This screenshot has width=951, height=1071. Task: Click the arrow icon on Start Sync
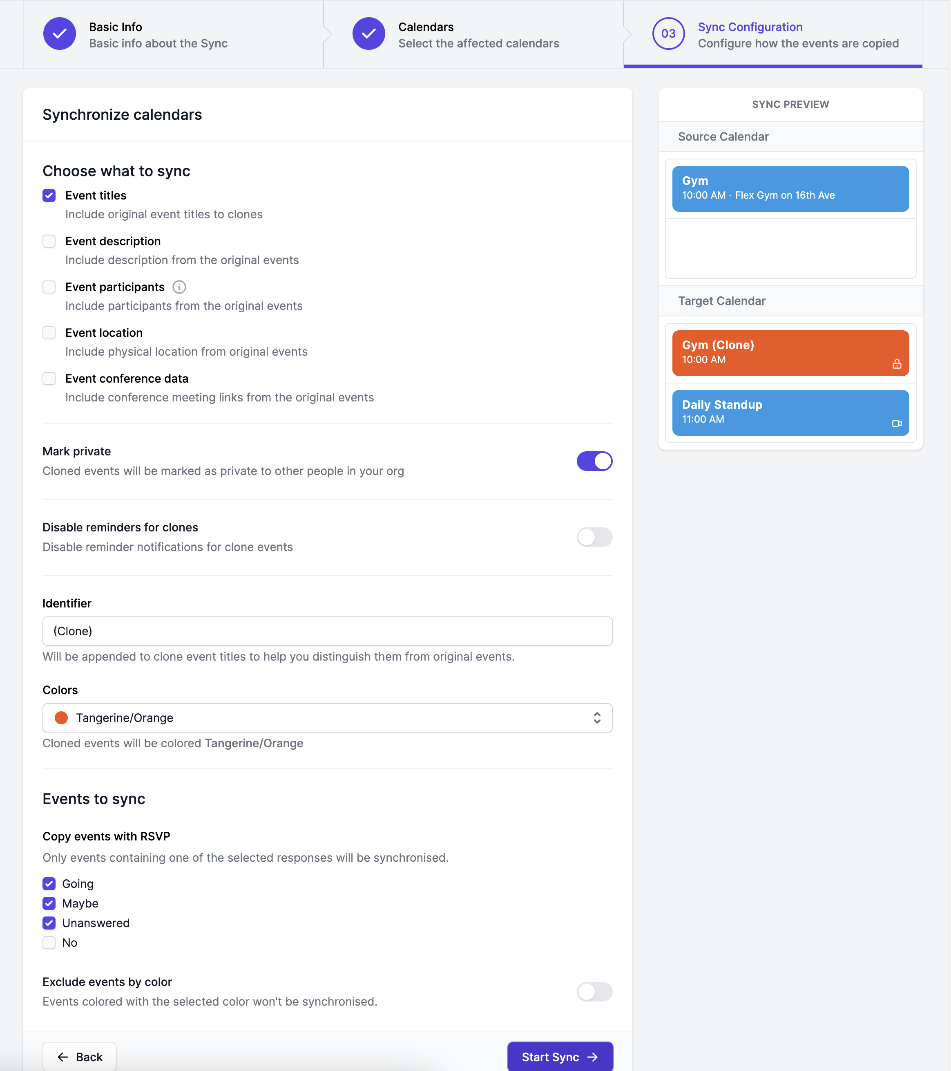click(592, 1058)
